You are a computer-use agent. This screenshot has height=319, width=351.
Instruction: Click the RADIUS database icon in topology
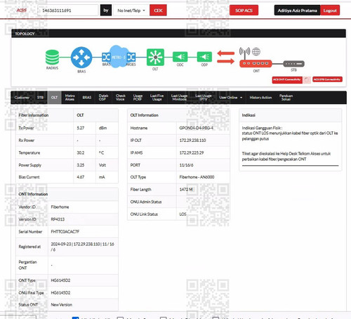pos(52,57)
